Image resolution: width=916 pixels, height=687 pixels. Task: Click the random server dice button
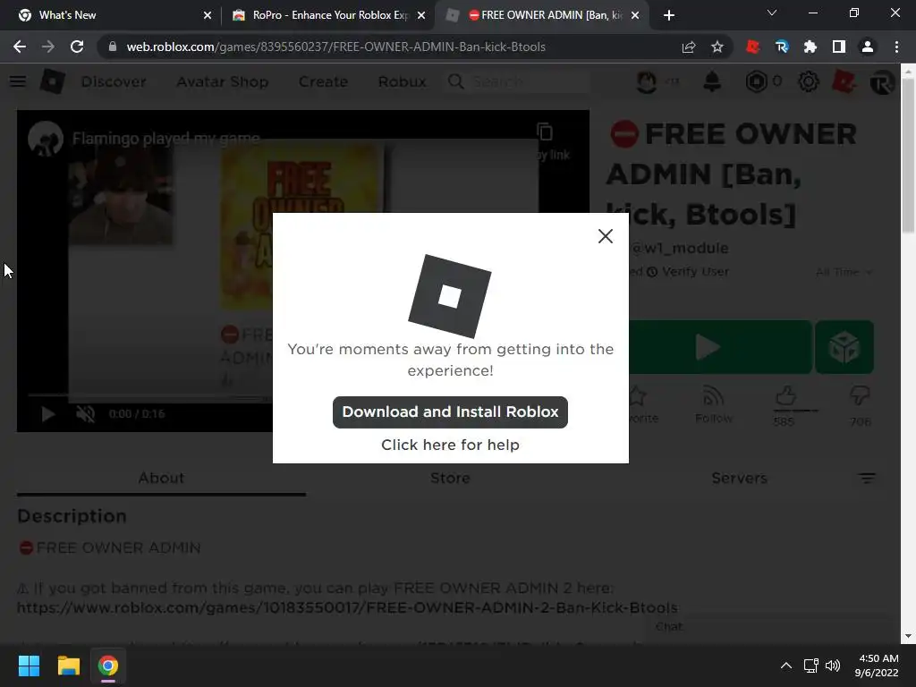tap(844, 347)
